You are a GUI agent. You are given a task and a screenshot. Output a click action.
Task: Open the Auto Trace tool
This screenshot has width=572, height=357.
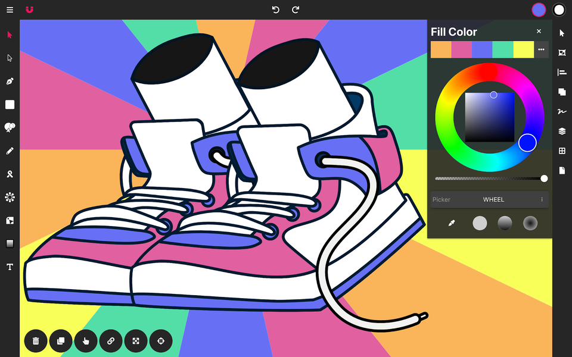tap(10, 197)
